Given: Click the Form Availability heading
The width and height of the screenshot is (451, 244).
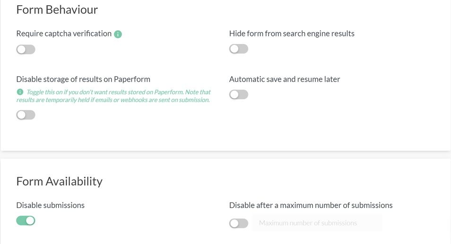Looking at the screenshot, I should click(x=59, y=181).
